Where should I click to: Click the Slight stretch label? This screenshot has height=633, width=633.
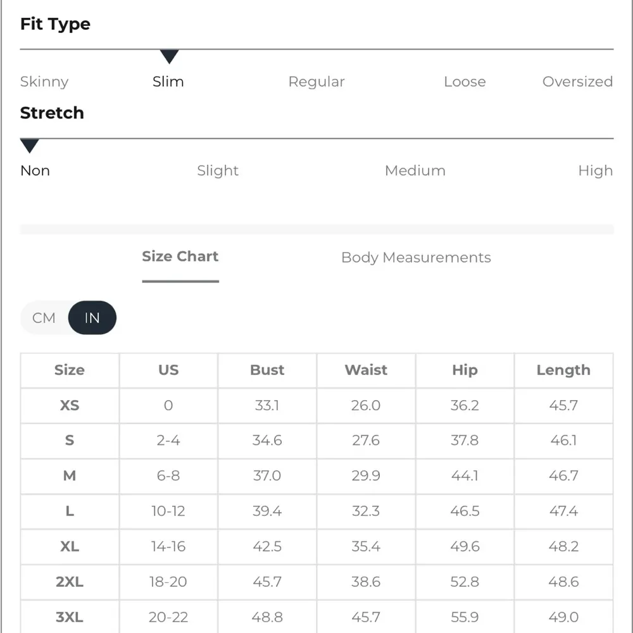(x=218, y=171)
